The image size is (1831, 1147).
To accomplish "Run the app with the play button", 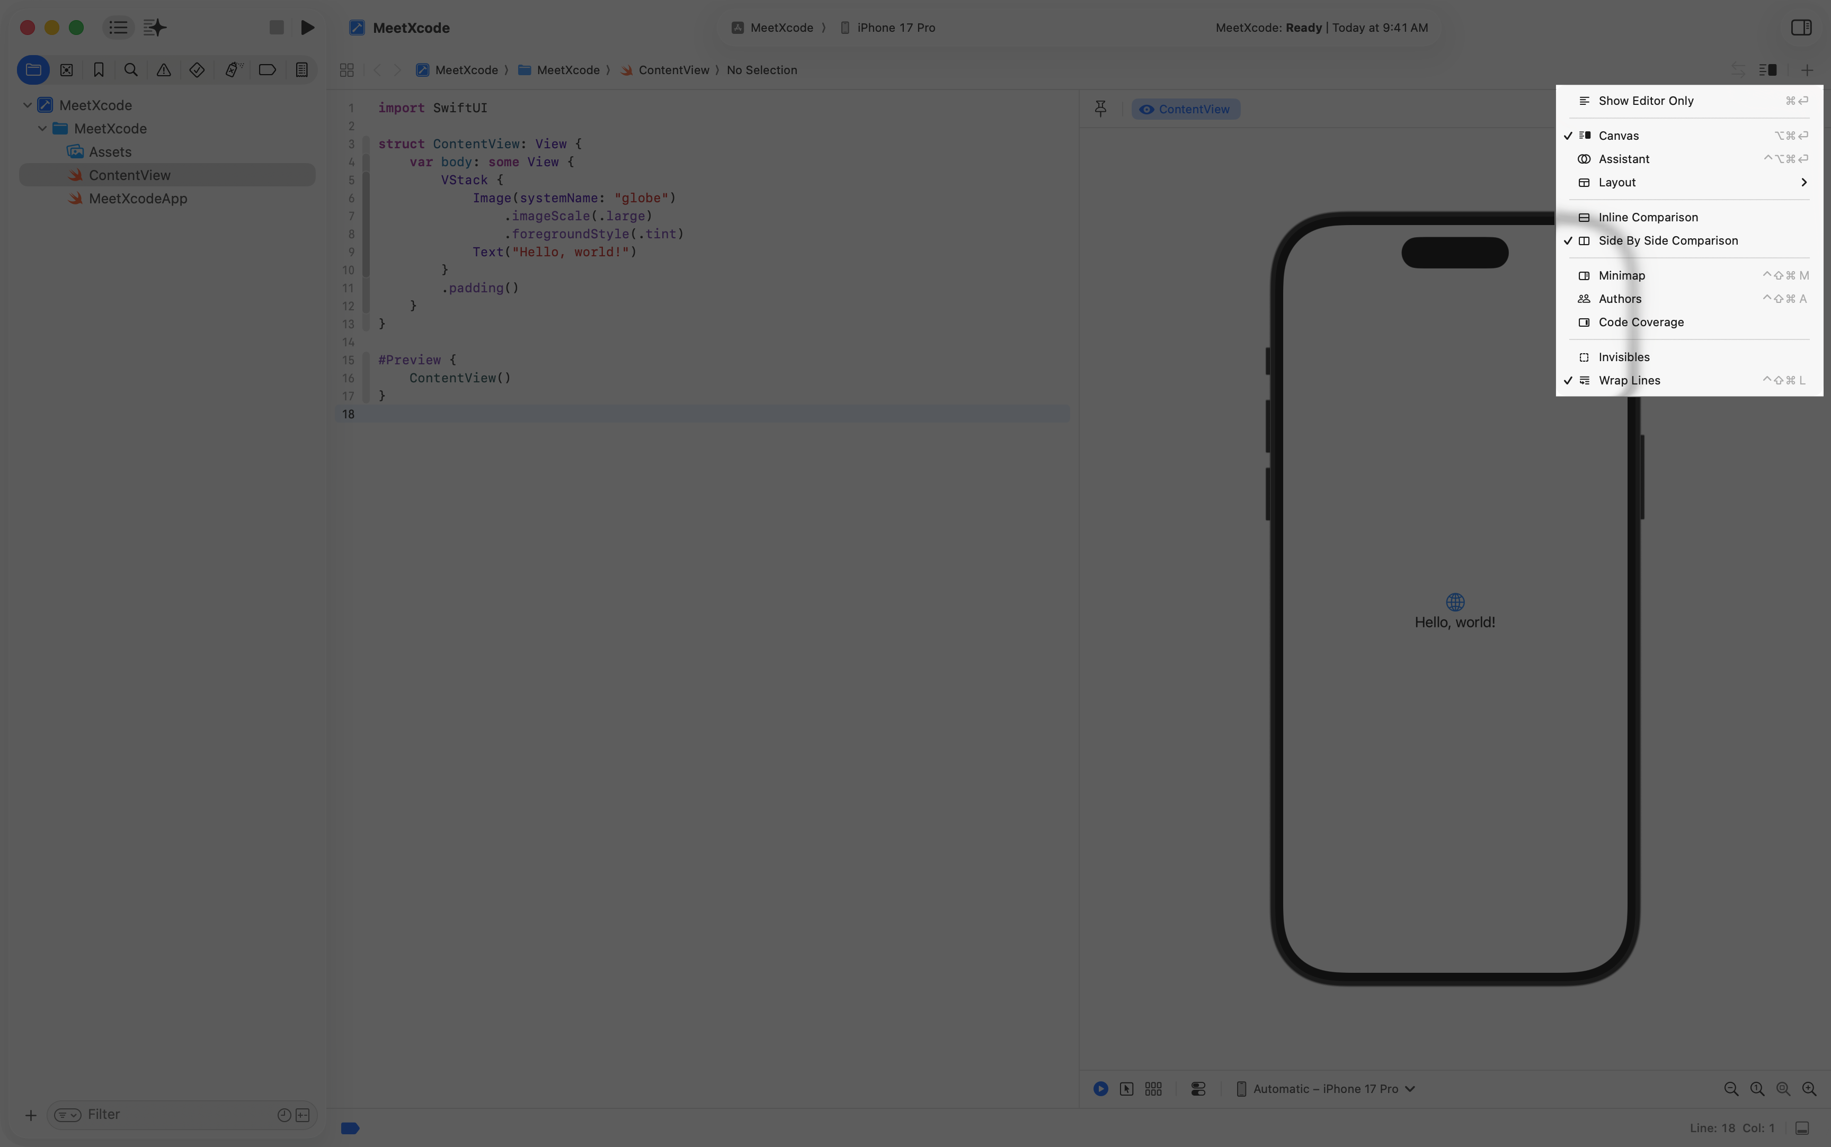I will [x=307, y=28].
